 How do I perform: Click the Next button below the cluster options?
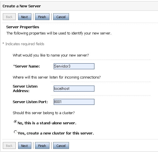pos(25,146)
